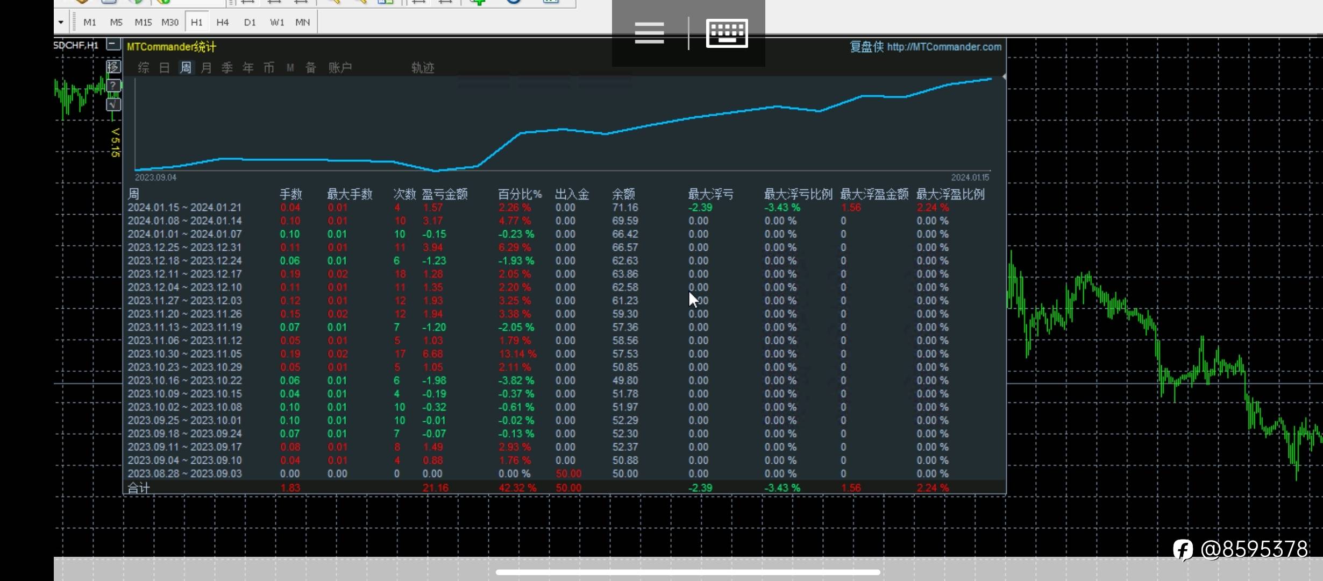The width and height of the screenshot is (1323, 581).
Task: Click the 轨迹 trajectory button
Action: click(422, 68)
